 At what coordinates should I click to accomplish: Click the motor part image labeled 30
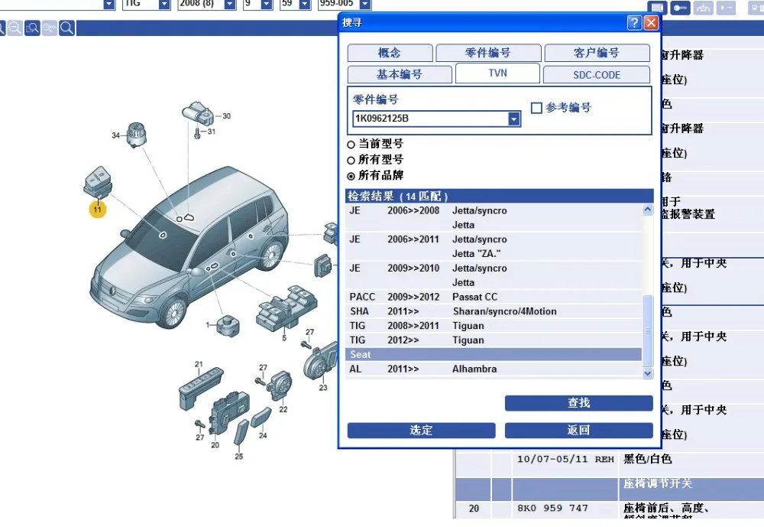tap(197, 113)
